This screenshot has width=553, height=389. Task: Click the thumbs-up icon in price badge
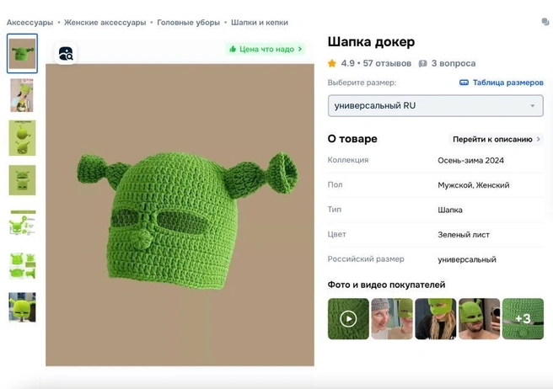click(x=233, y=49)
